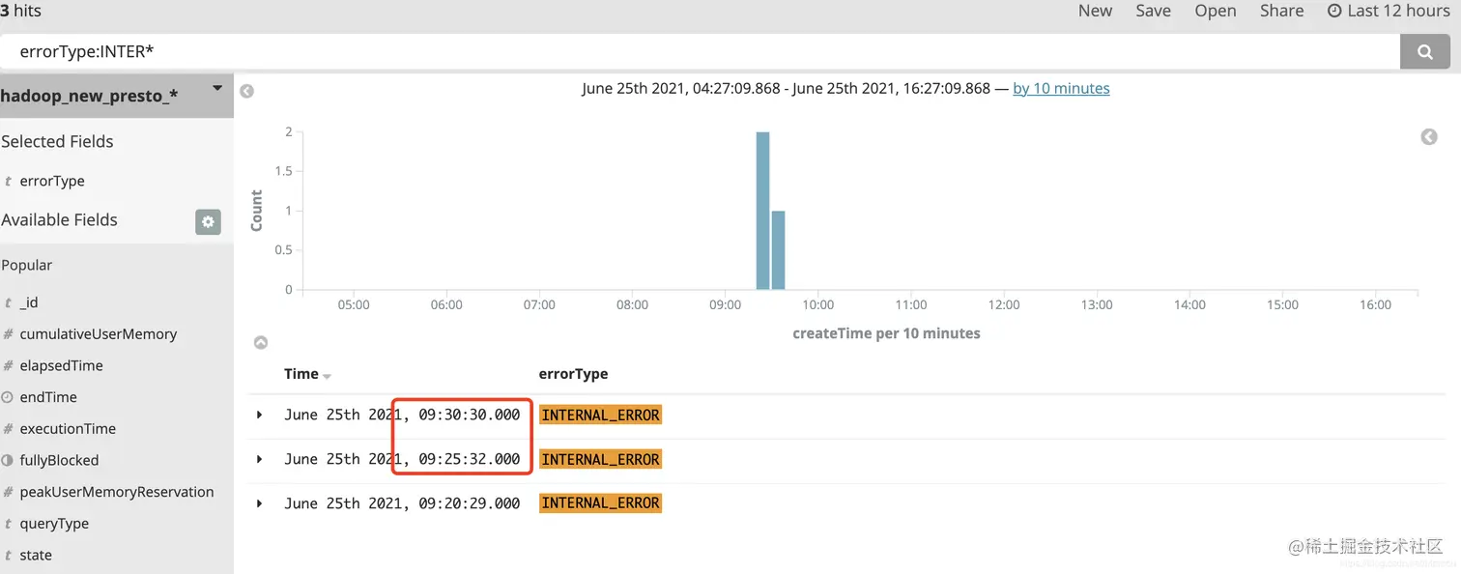Image resolution: width=1461 pixels, height=574 pixels.
Task: Click the '3 hits' counter text
Action: click(20, 11)
